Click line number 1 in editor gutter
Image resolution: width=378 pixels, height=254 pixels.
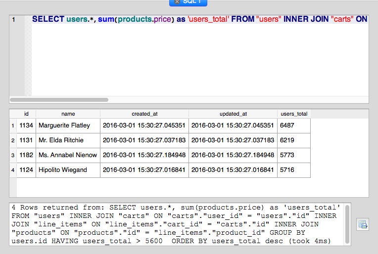tap(14, 19)
